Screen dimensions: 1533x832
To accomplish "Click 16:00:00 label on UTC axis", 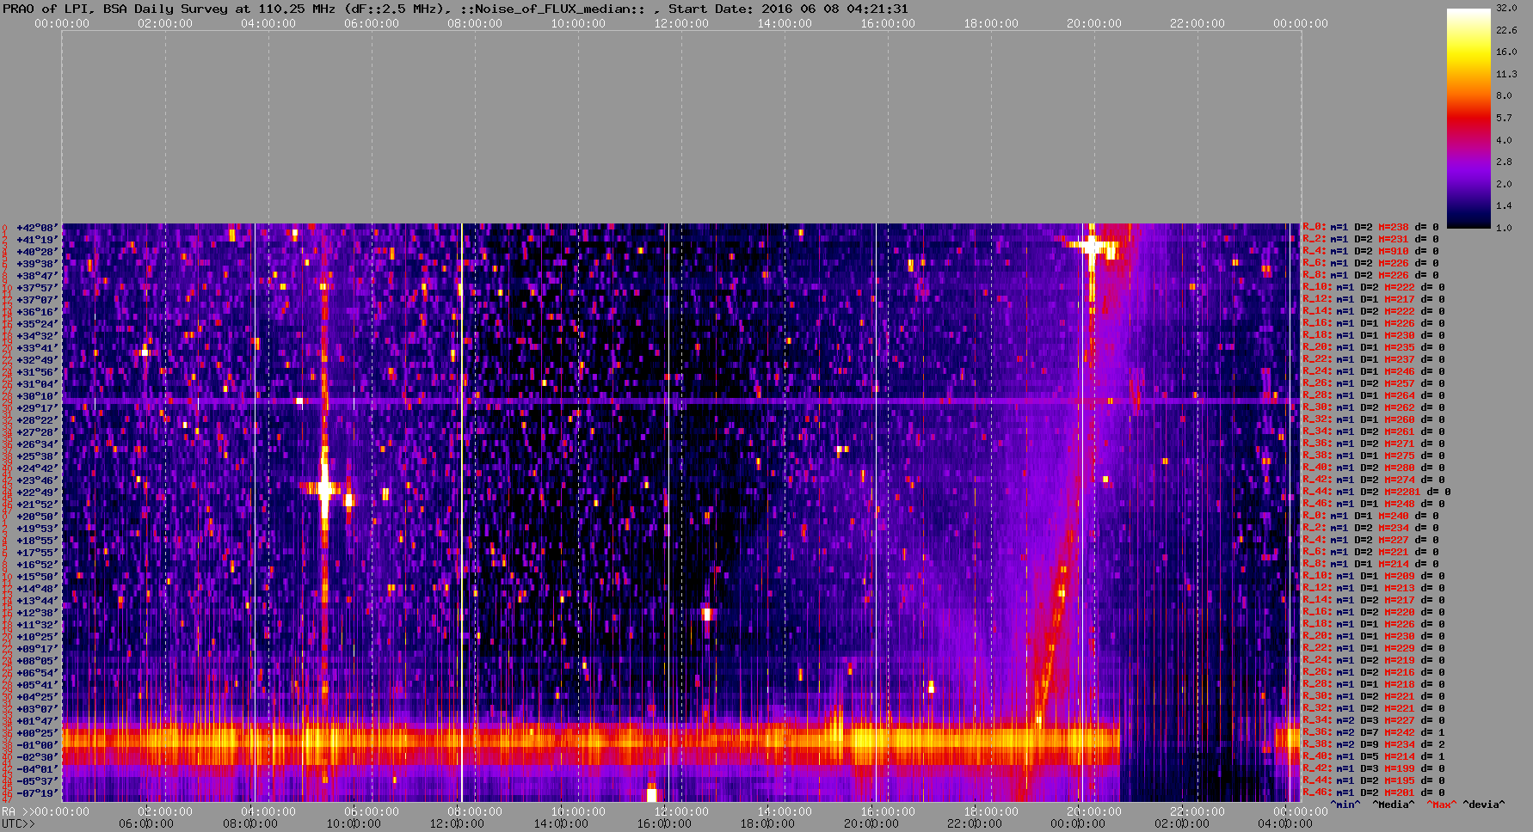I will tap(664, 823).
